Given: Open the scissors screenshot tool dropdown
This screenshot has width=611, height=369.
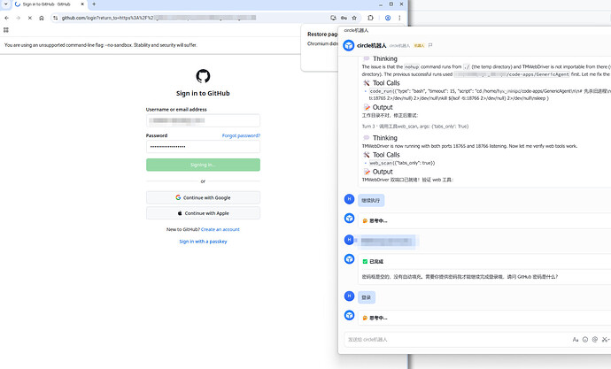Looking at the screenshot, I should pyautogui.click(x=606, y=340).
